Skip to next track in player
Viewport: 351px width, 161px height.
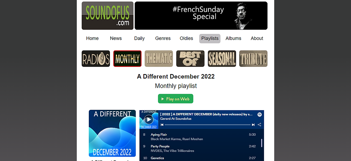(253, 125)
